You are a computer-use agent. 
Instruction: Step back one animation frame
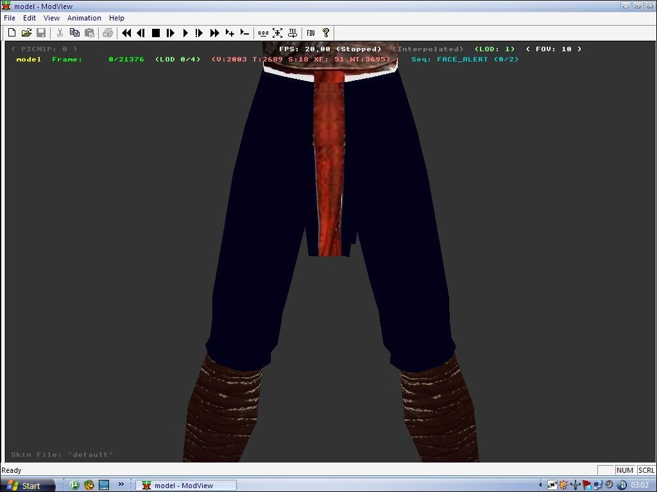141,33
